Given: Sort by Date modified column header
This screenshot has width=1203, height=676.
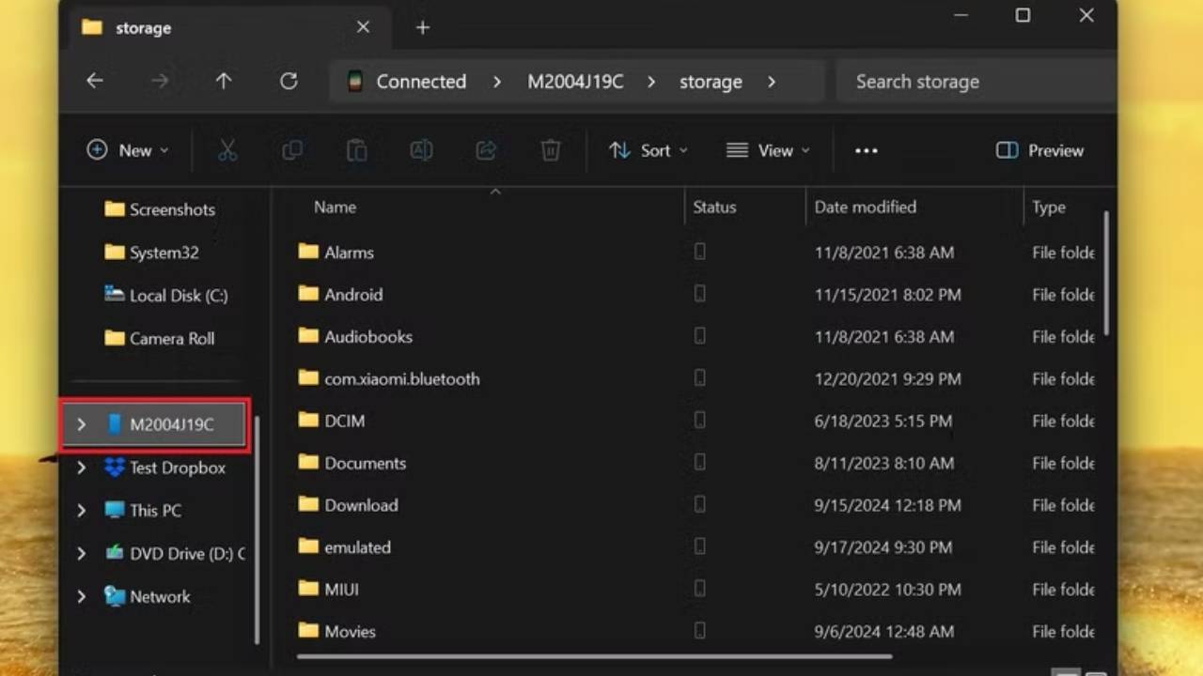Looking at the screenshot, I should 865,207.
